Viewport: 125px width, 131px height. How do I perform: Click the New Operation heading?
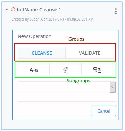pos(35,36)
